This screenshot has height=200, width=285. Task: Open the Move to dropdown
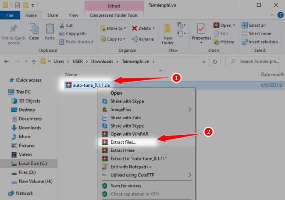coord(113,29)
